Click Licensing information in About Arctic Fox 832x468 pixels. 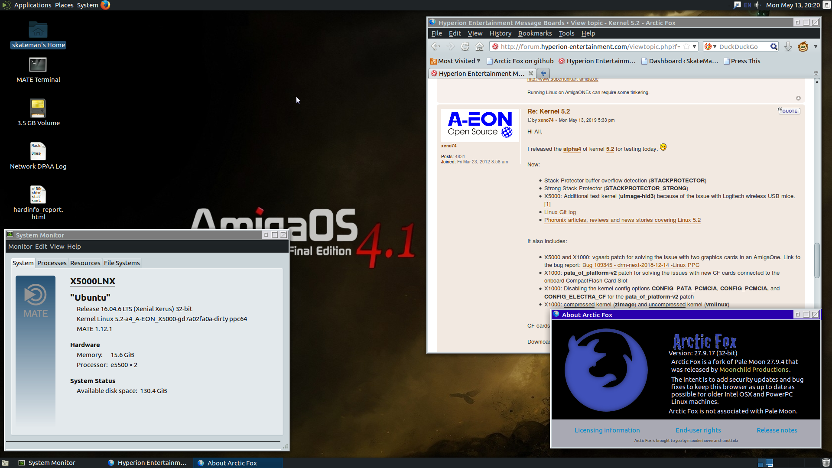point(607,430)
